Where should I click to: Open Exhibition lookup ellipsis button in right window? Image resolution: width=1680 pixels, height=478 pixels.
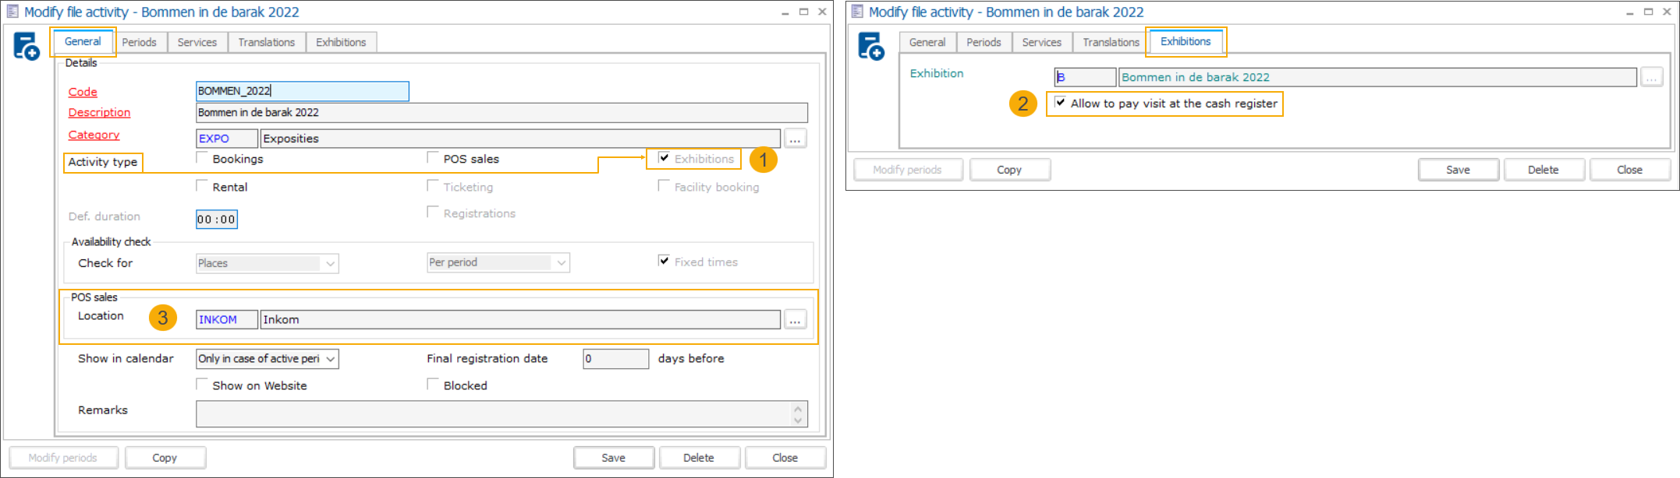pos(1651,77)
